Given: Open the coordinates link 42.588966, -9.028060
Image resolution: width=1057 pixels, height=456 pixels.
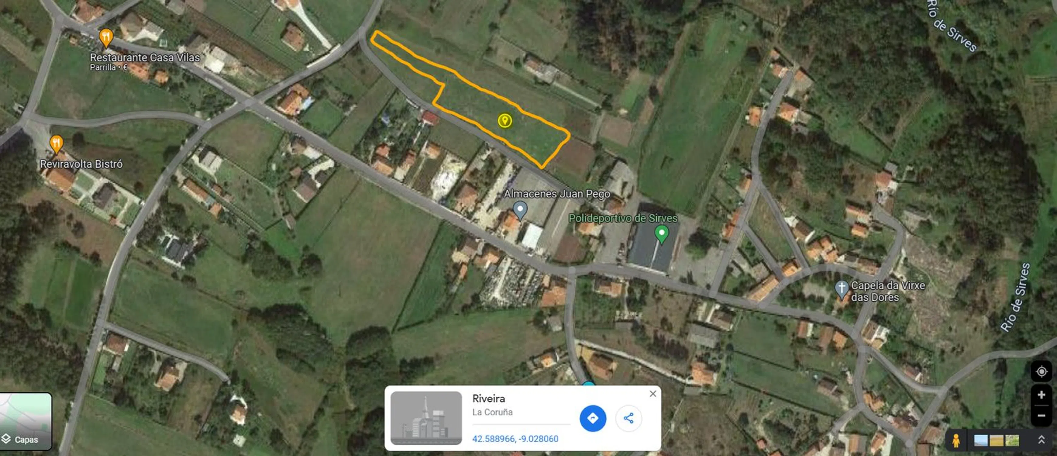Looking at the screenshot, I should coord(515,439).
